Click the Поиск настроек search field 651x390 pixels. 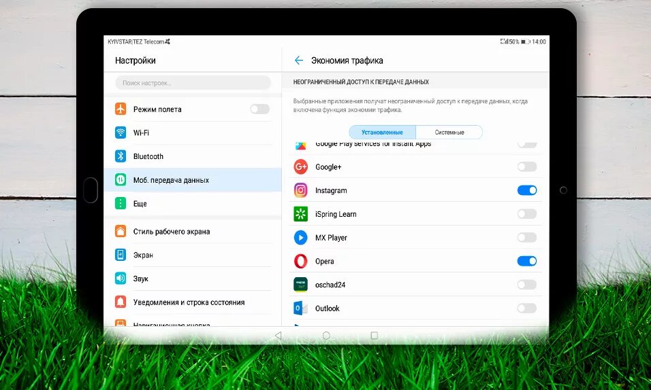193,83
